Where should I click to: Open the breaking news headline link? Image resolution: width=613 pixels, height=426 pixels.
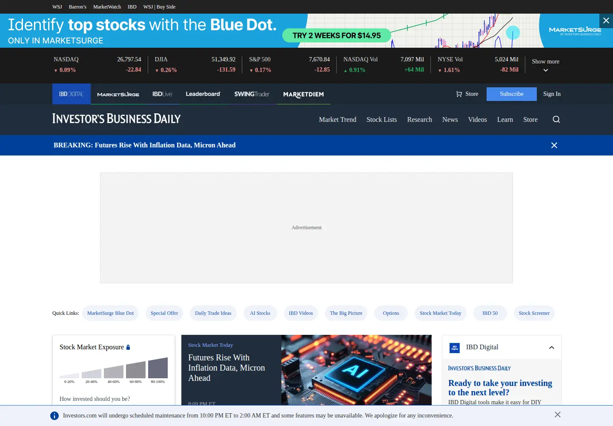click(x=144, y=145)
